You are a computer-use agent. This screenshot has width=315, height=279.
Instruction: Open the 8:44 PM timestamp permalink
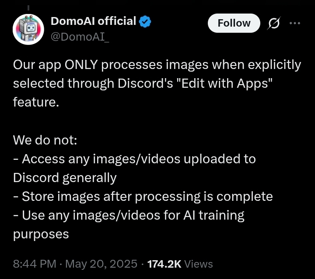pos(35,264)
